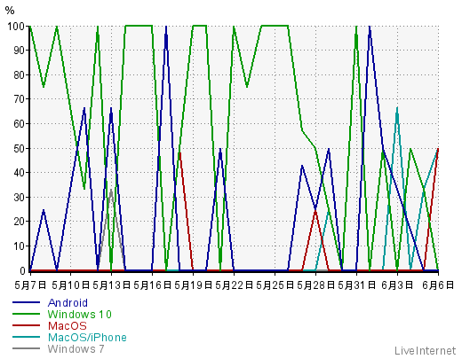
Task: Click the Android legend label
Action: (x=68, y=303)
